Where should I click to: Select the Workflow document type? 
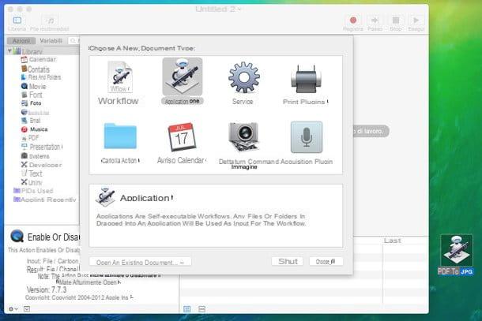coord(119,83)
